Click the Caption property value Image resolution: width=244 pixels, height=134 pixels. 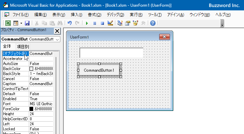click(41, 84)
